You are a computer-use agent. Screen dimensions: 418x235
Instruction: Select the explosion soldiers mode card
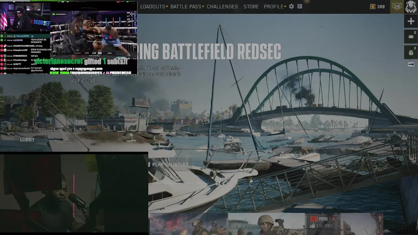(x=188, y=224)
